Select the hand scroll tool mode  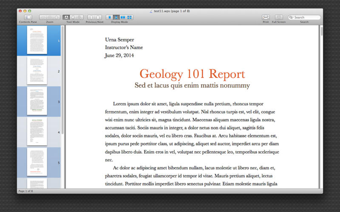tap(72, 17)
